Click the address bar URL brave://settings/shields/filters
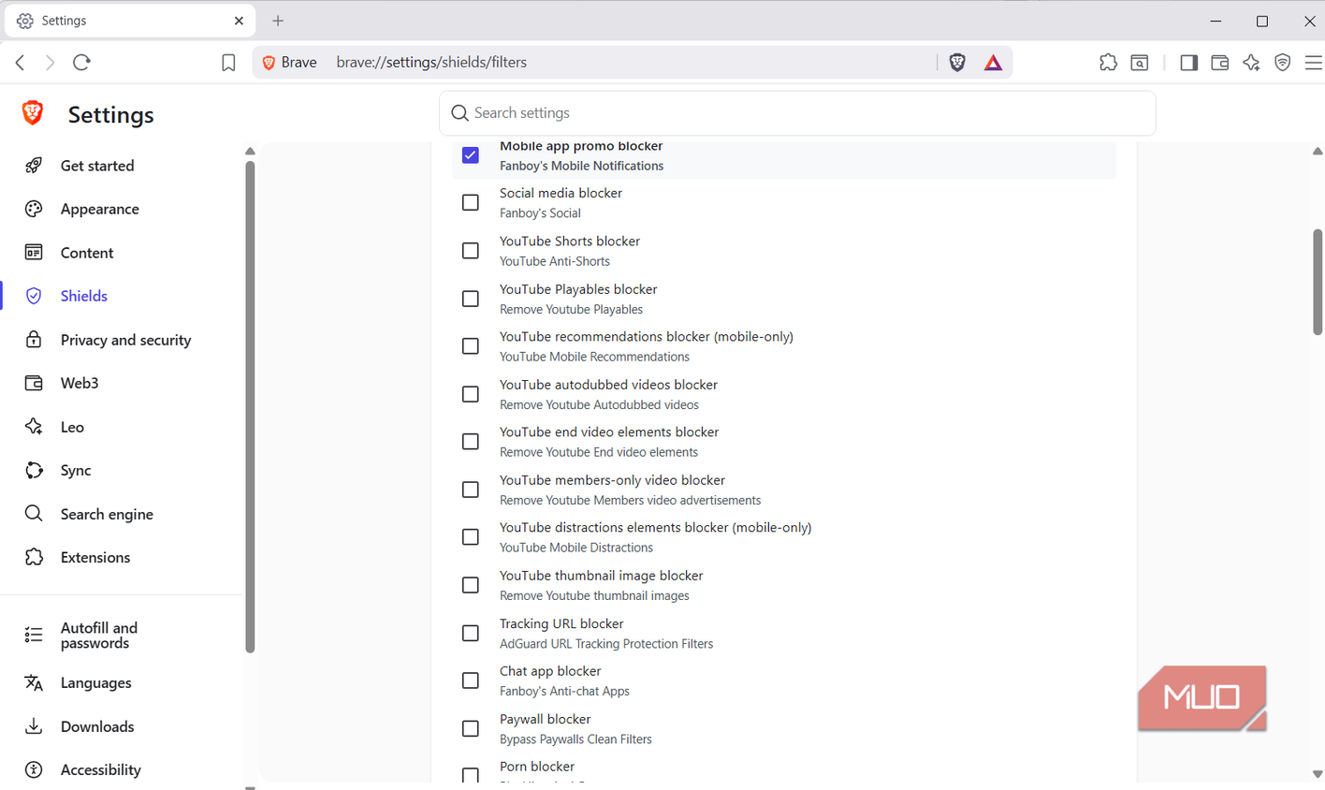This screenshot has width=1325, height=790. pyautogui.click(x=431, y=63)
